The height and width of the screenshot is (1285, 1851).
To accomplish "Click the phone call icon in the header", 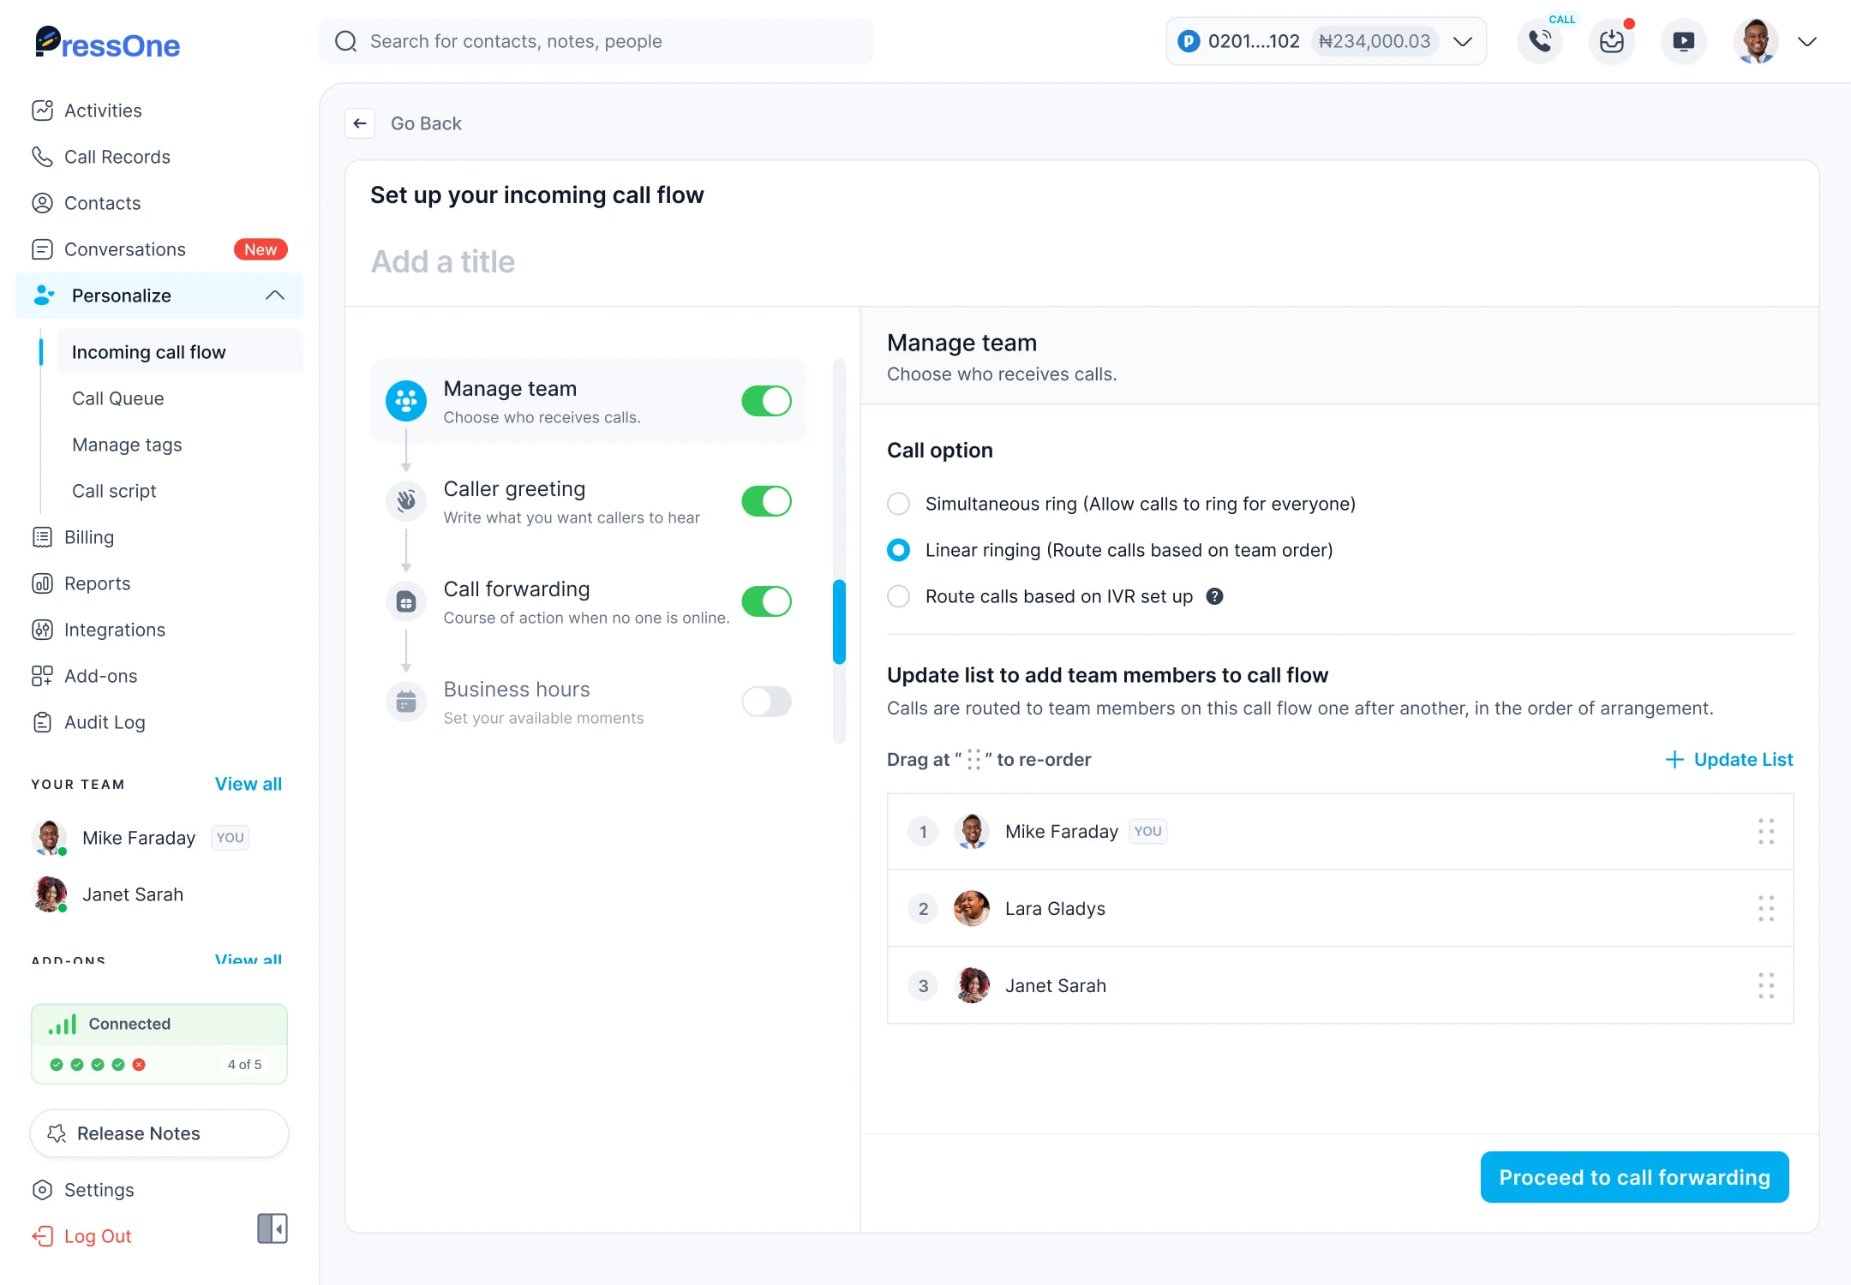I will 1540,40.
